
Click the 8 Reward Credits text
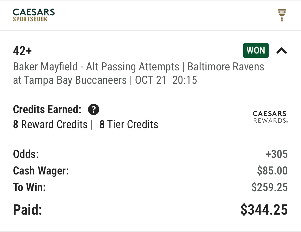click(50, 124)
